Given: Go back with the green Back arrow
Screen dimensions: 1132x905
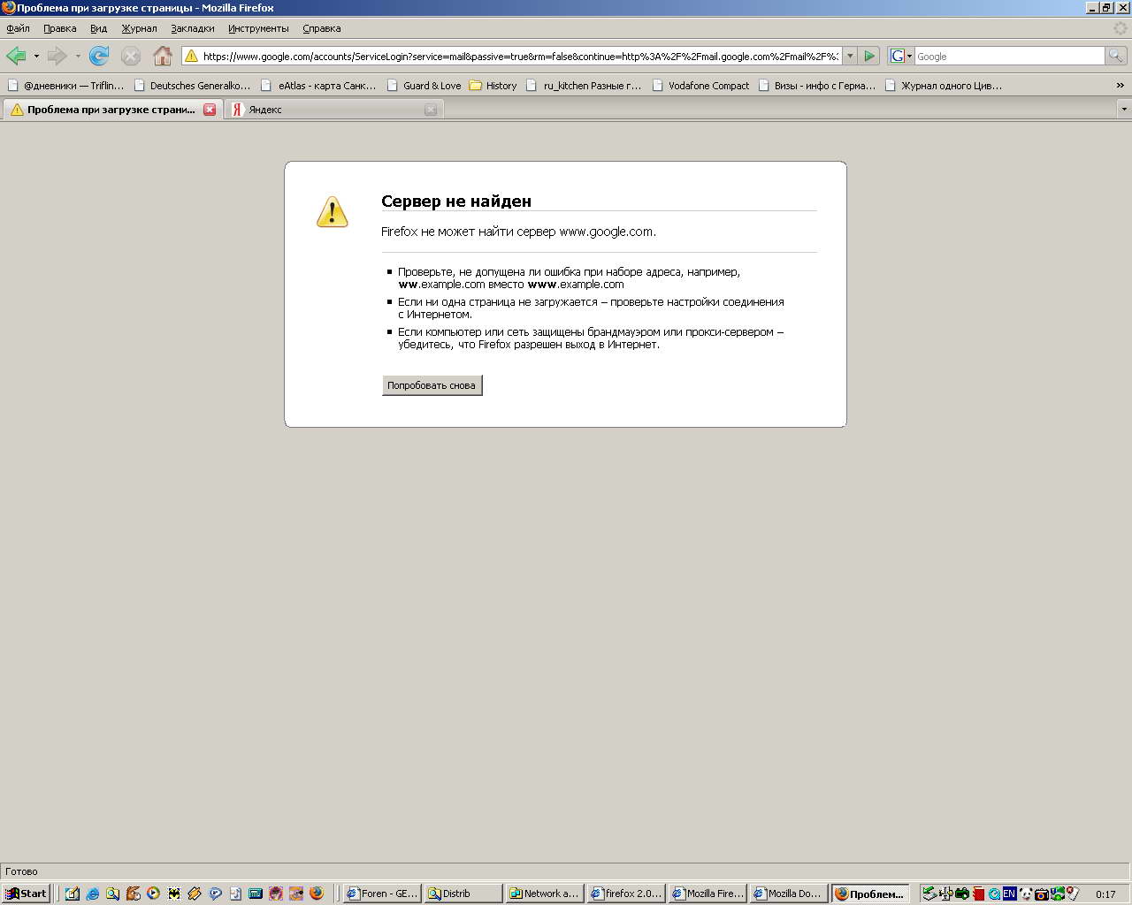Looking at the screenshot, I should click(x=16, y=57).
